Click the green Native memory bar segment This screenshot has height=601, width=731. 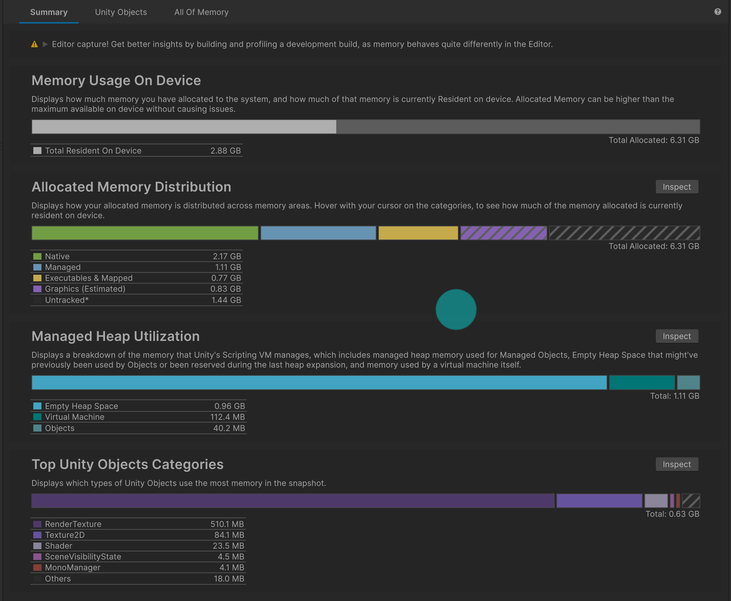(x=145, y=233)
